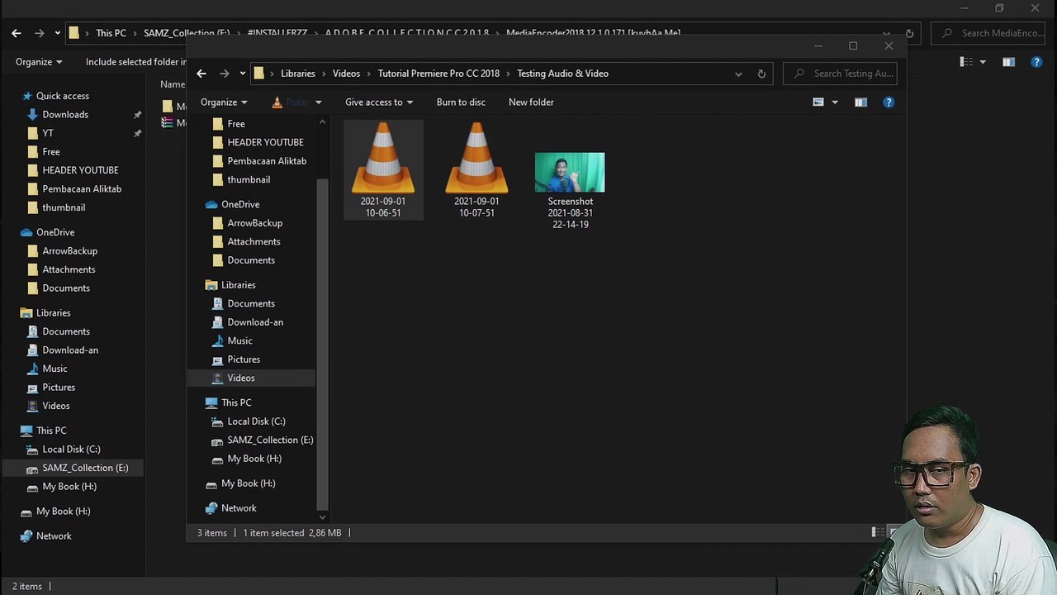Toggle the preview pane in the front window

pos(860,102)
